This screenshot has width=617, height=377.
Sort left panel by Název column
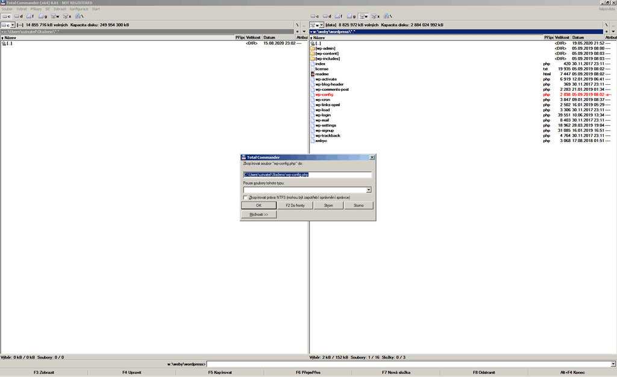pyautogui.click(x=118, y=37)
